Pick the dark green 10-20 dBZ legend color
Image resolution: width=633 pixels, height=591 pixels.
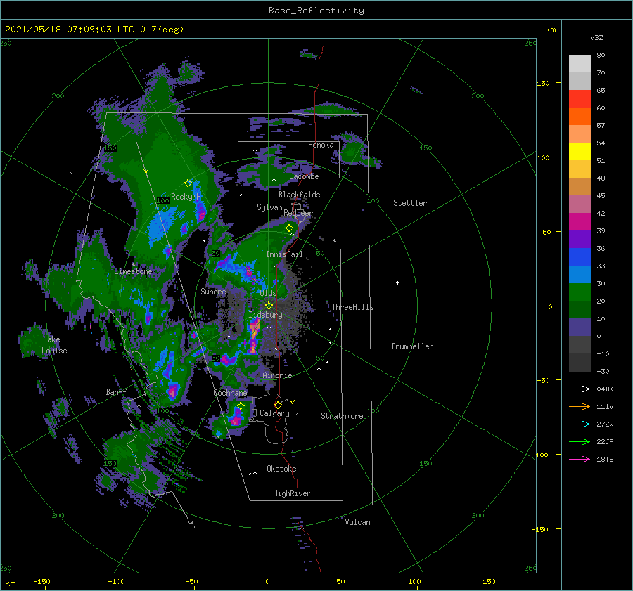pos(580,309)
